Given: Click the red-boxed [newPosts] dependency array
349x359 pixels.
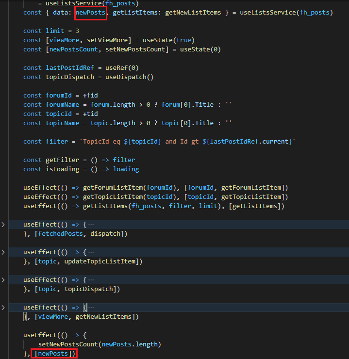Looking at the screenshot, I should point(53,354).
